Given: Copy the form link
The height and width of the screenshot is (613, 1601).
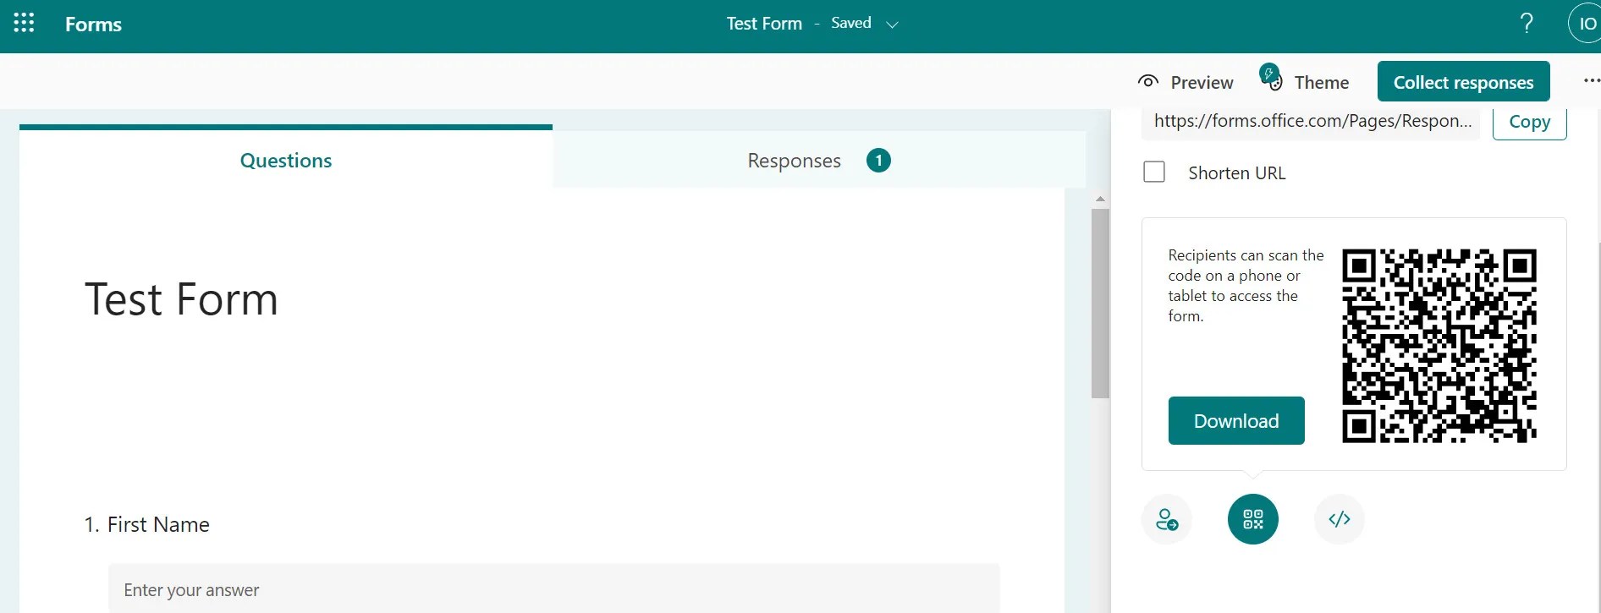Looking at the screenshot, I should tap(1530, 122).
